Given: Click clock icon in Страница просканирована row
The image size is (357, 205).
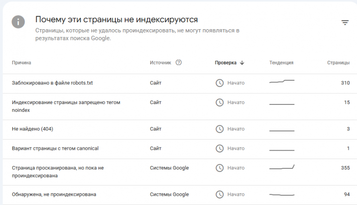Looking at the screenshot, I should point(219,168).
